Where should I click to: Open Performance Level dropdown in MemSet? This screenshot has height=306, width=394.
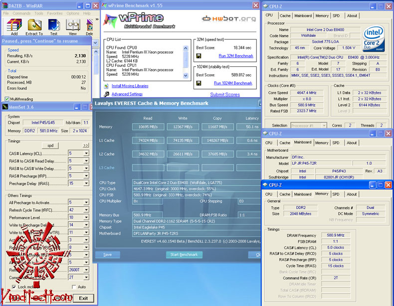pos(86,217)
